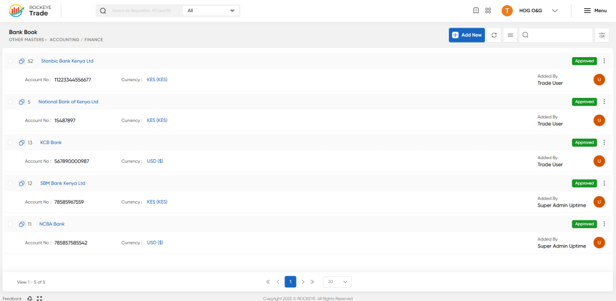Screen dimensions: 616x301
Task: Click user avatar on Stanbic Bank row
Action: tap(599, 80)
